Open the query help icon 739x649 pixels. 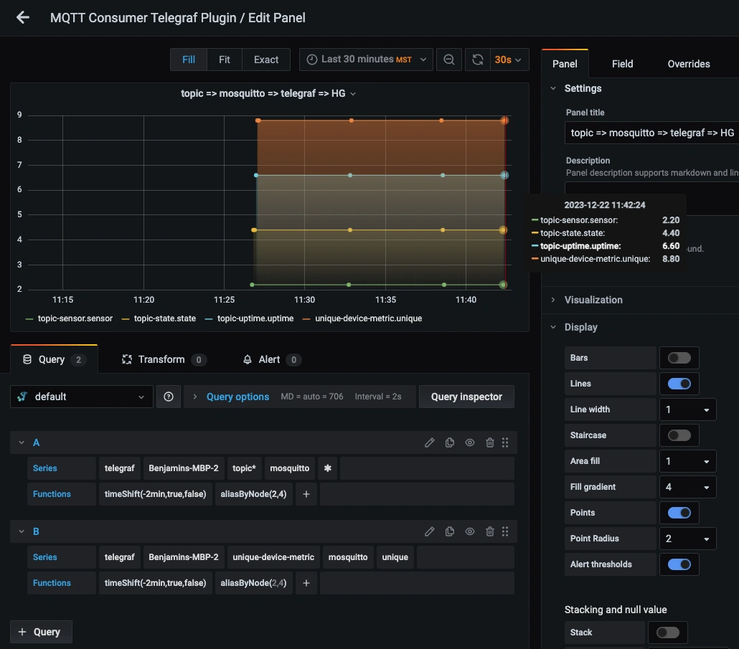click(x=169, y=397)
